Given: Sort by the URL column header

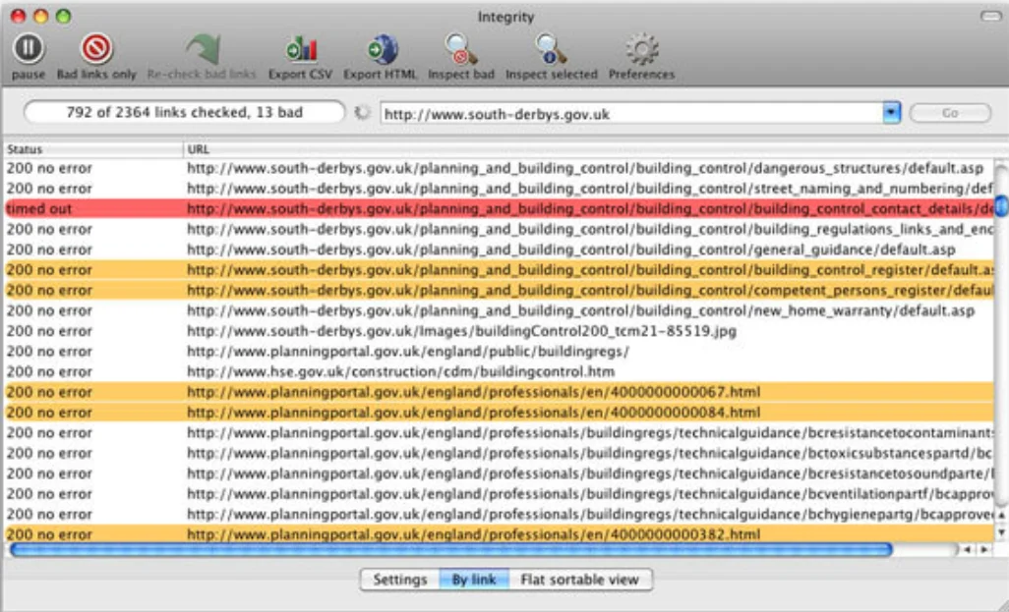Looking at the screenshot, I should pyautogui.click(x=590, y=149).
